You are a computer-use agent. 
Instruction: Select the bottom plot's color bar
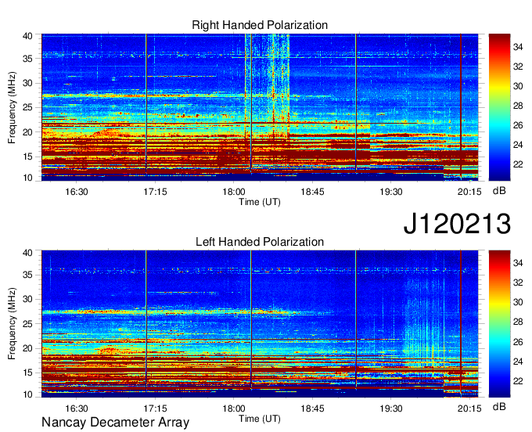(499, 324)
